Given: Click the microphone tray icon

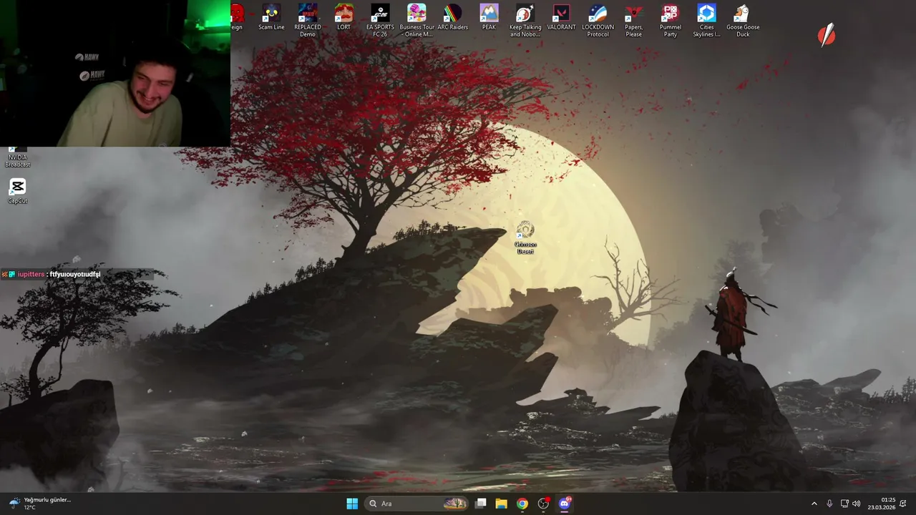Looking at the screenshot, I should coord(829,504).
